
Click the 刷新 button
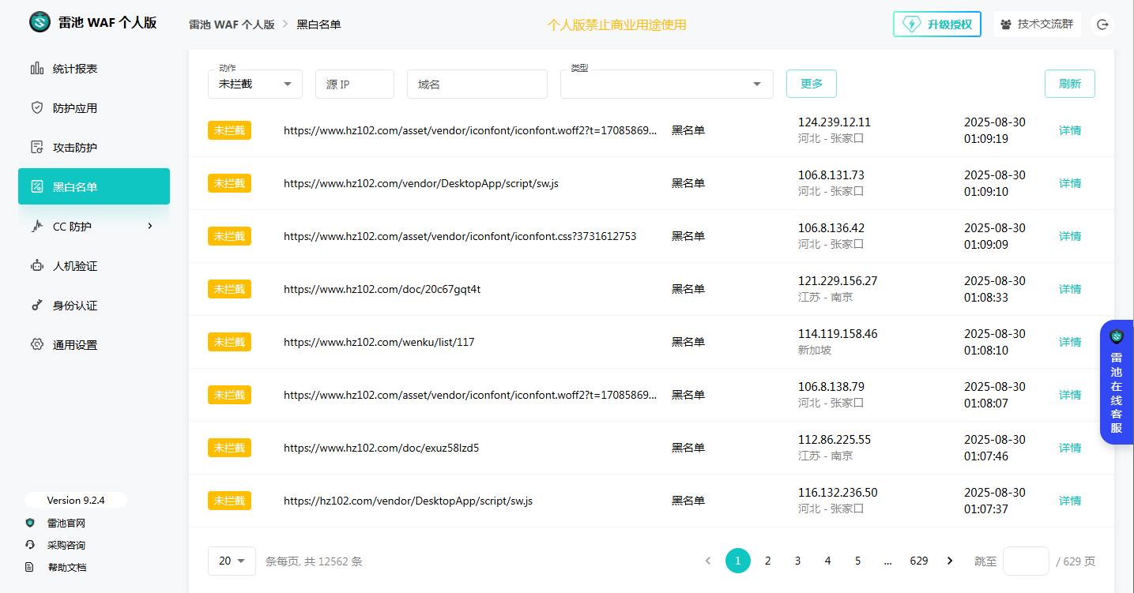point(1070,84)
